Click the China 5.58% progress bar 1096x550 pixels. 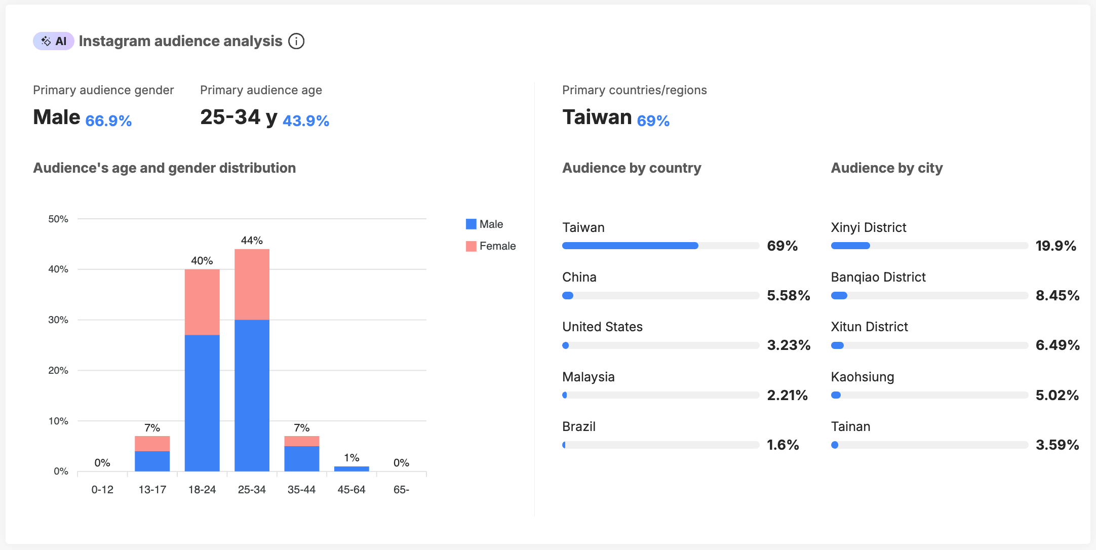coord(660,295)
